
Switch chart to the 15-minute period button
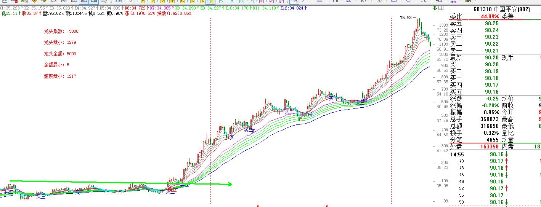coord(161,2)
